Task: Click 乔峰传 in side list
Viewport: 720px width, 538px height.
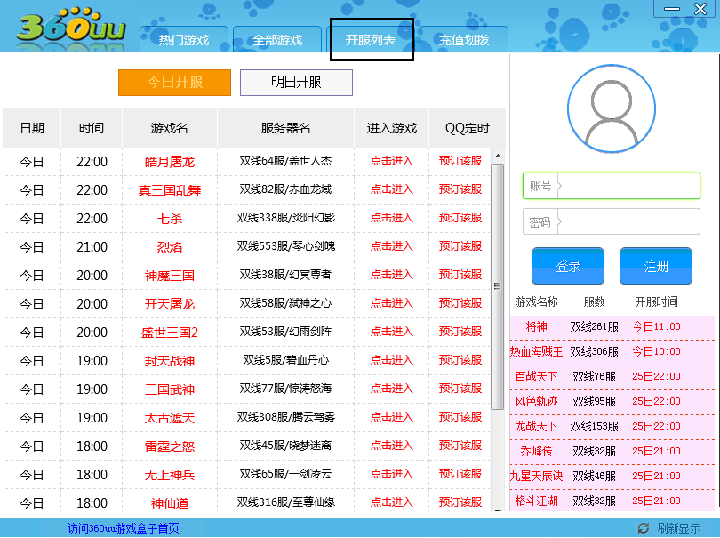Action: coord(536,451)
